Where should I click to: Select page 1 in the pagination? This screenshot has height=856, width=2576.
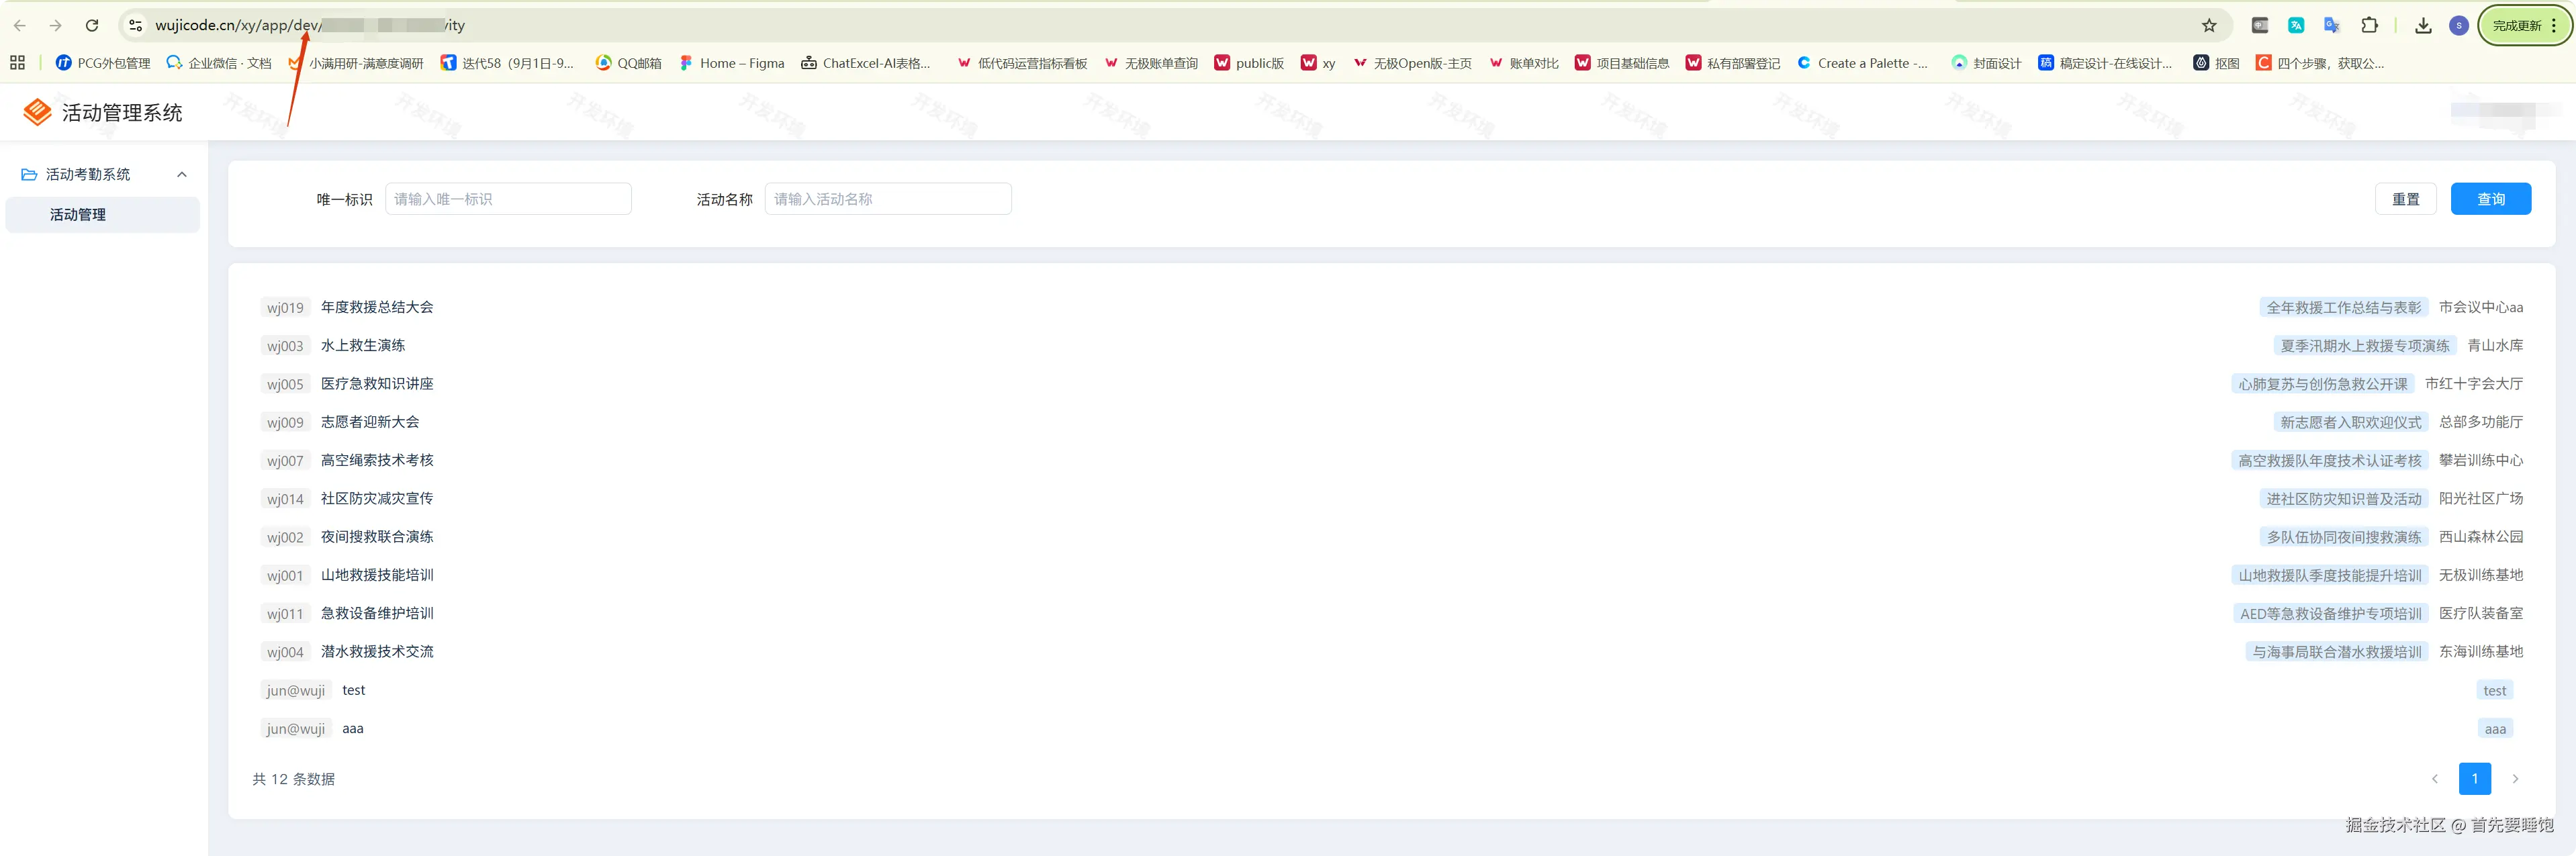tap(2474, 779)
